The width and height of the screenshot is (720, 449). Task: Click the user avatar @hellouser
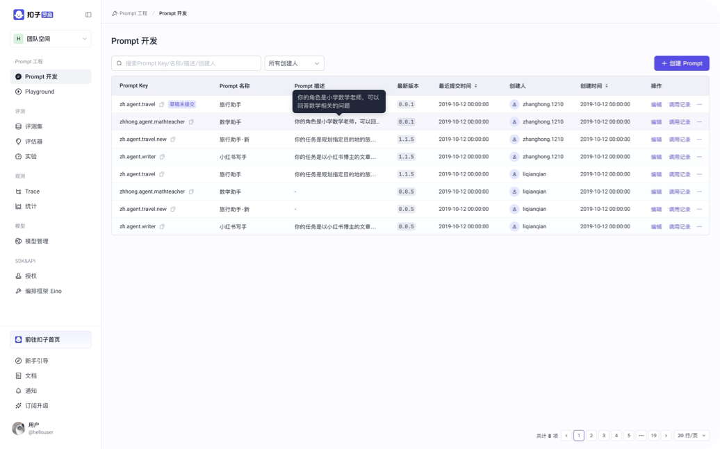click(18, 428)
